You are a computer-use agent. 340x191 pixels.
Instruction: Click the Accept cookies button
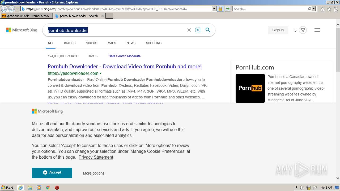point(52,173)
